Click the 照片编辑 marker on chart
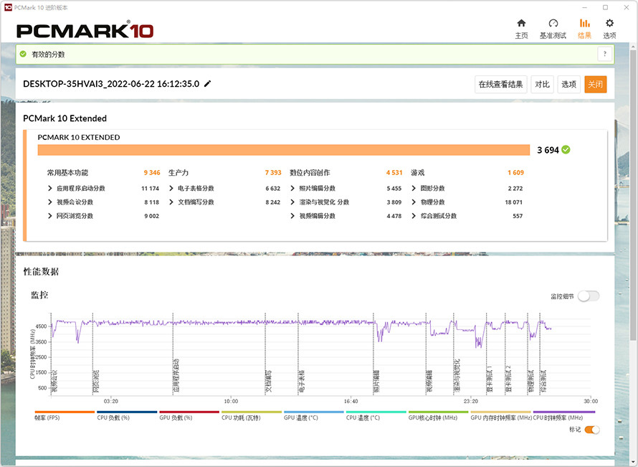Viewport: 638px width, 467px height. click(377, 381)
